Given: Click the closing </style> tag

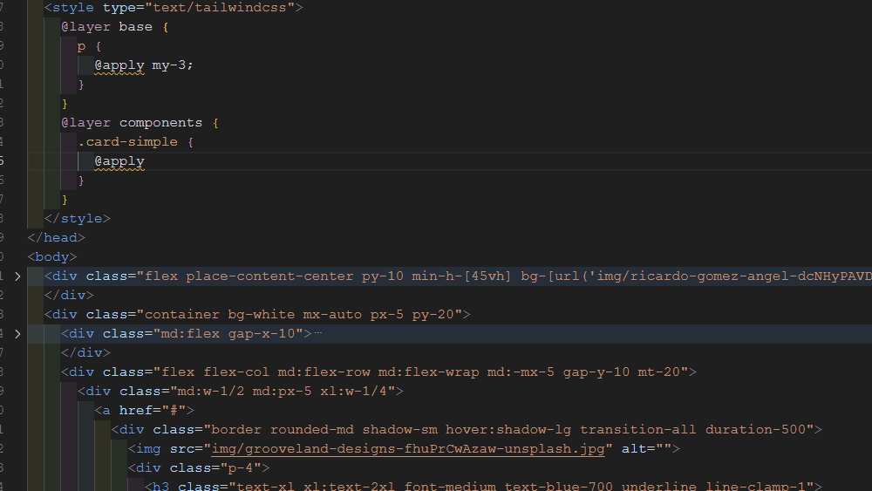Looking at the screenshot, I should 78,219.
